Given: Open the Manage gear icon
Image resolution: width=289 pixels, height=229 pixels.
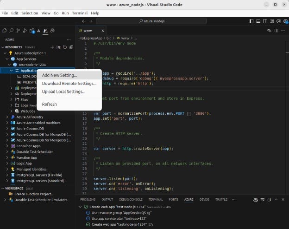Looking at the screenshot, I should (285, 21).
